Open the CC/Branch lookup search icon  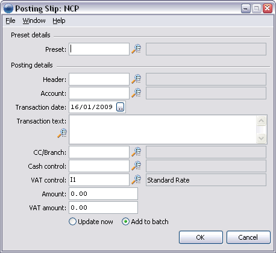coord(136,152)
